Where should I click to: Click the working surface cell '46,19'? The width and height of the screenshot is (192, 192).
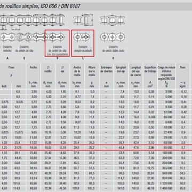pyautogui.click(x=150, y=188)
